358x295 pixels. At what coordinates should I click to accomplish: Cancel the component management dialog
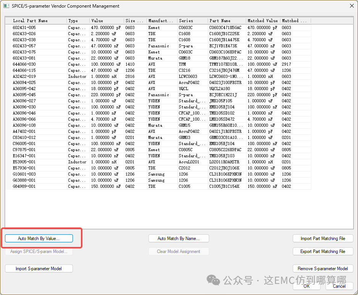pyautogui.click(x=339, y=286)
